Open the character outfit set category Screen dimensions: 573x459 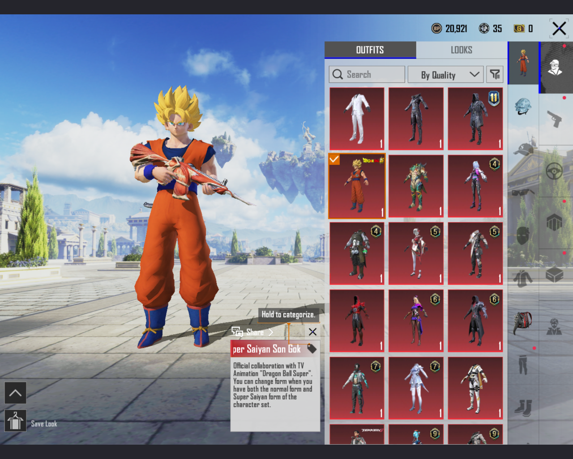[523, 63]
